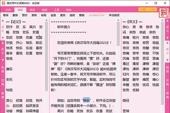Click the red seal logo icon at top right
This screenshot has width=170, height=113.
pos(164,12)
